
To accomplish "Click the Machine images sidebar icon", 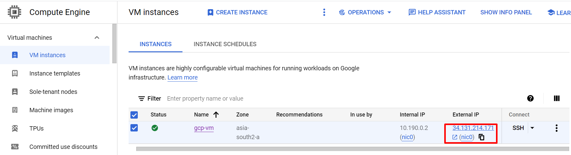I will [x=15, y=110].
